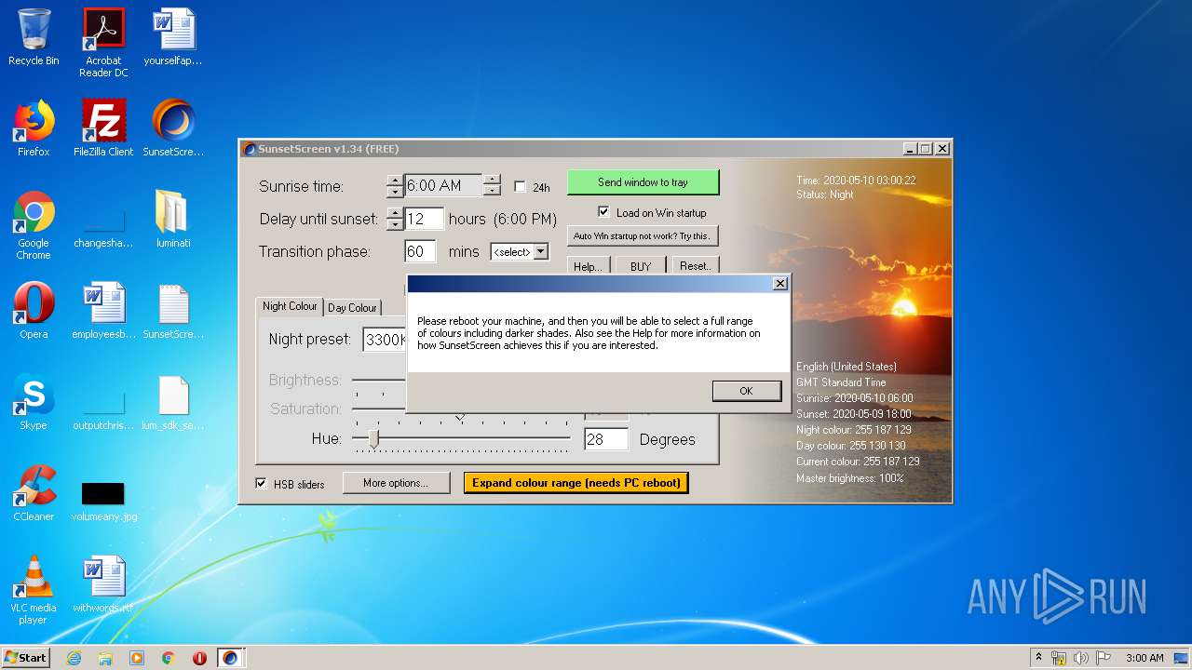
Task: Click the transition phase minutes field
Action: (x=420, y=252)
